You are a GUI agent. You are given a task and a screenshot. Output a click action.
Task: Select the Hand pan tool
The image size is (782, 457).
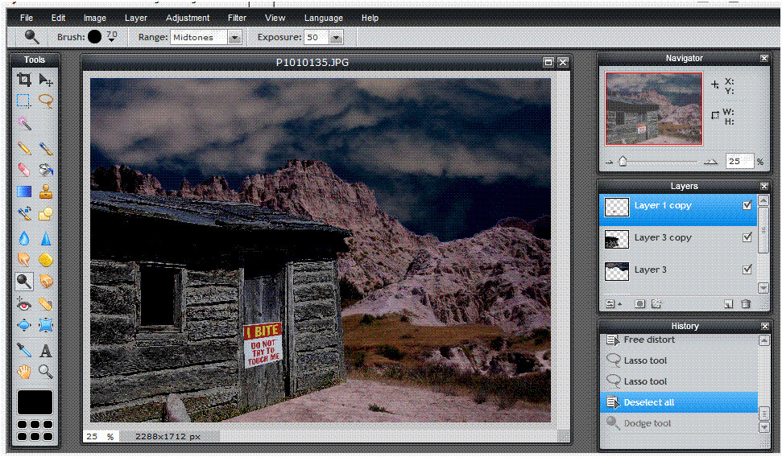point(24,372)
